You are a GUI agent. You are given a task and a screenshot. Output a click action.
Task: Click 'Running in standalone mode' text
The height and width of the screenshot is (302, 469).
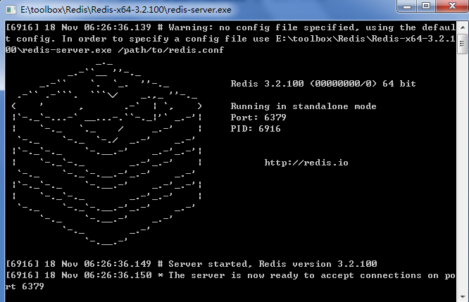coord(304,106)
